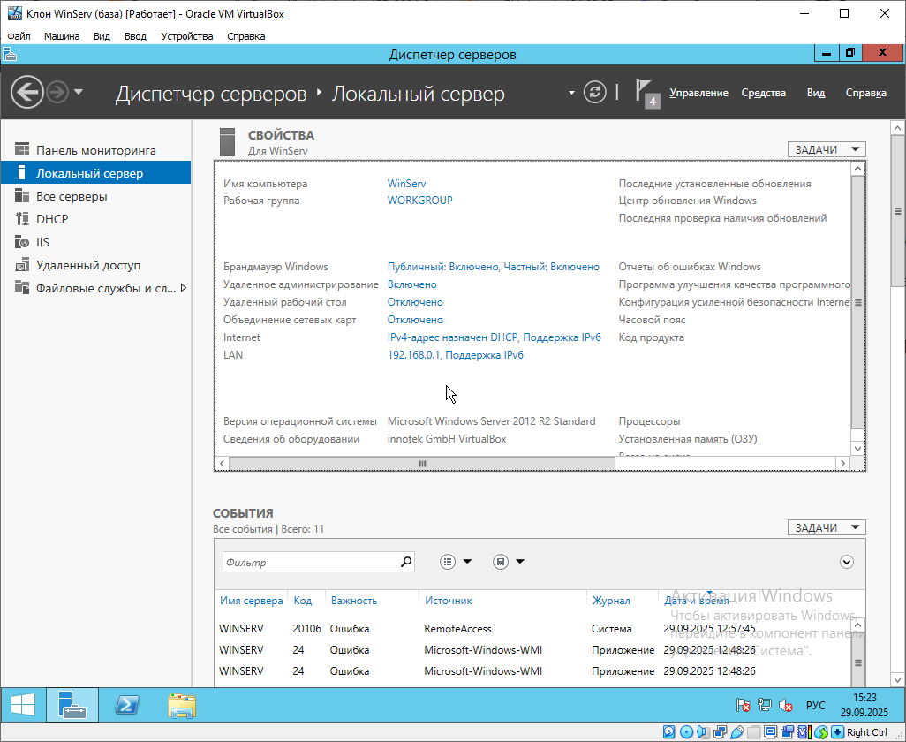Open the dropdown arrow left of refresh
The width and height of the screenshot is (906, 742).
[x=571, y=93]
